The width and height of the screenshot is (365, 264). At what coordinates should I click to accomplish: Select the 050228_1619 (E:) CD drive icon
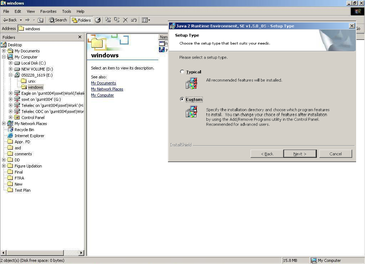tap(17, 75)
